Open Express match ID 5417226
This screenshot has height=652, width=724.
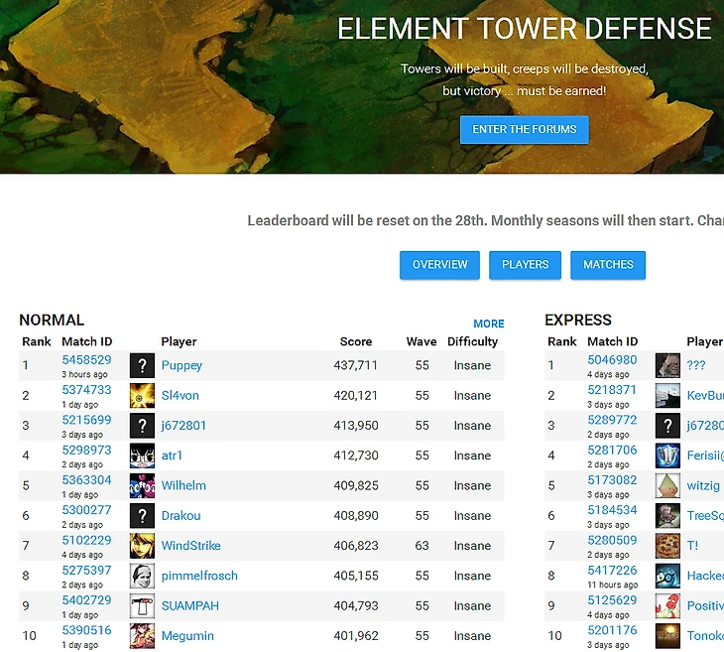click(x=612, y=571)
